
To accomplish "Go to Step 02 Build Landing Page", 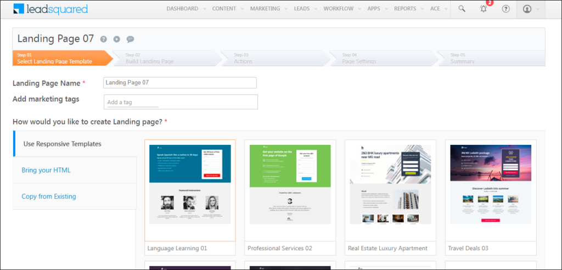I will (x=167, y=58).
